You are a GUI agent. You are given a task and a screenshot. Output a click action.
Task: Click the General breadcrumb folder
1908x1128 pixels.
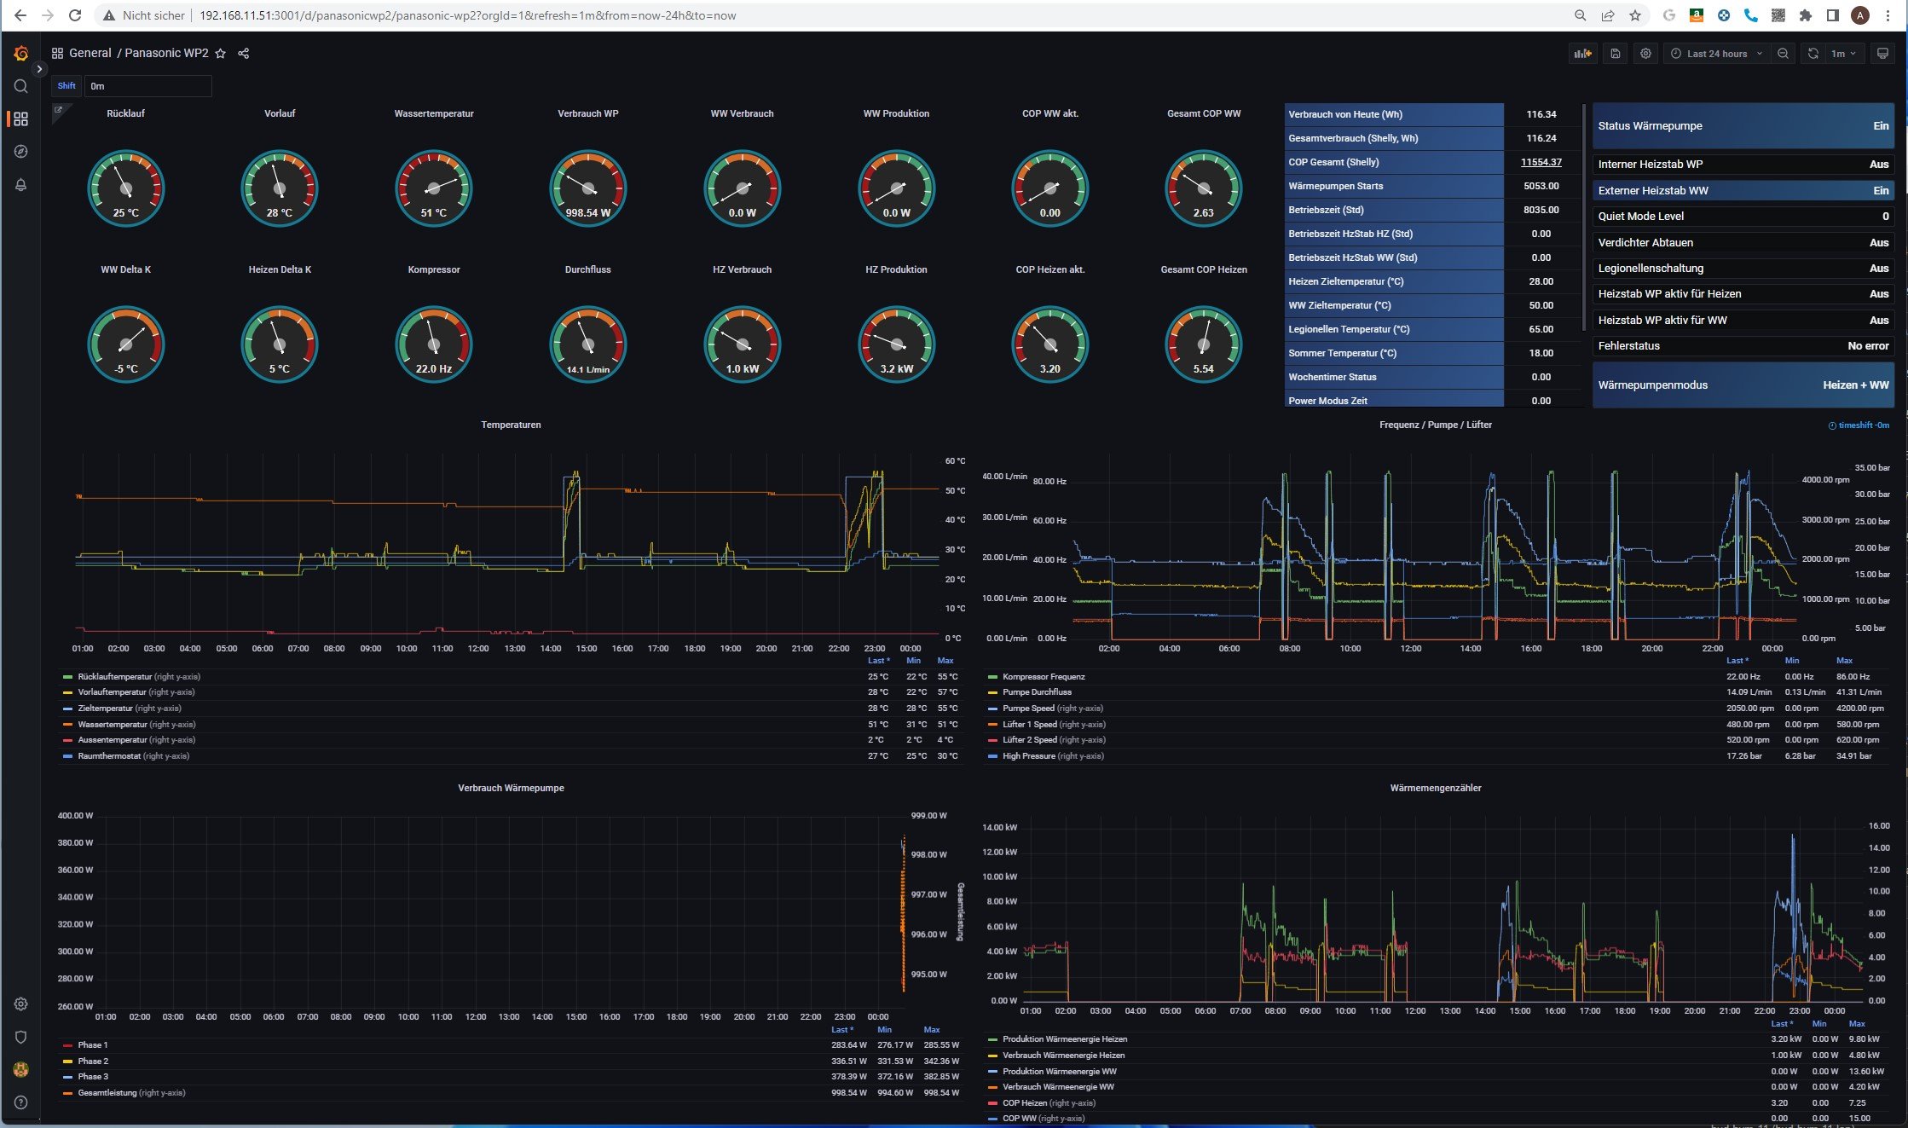pos(90,53)
